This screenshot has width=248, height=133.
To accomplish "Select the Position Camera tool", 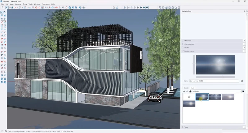I will 2,72.
